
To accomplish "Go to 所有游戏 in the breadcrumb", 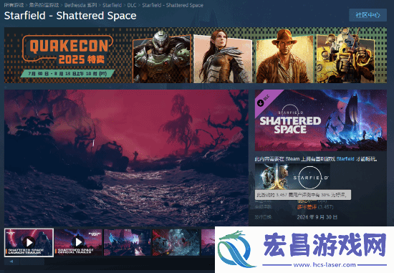I will pos(14,5).
